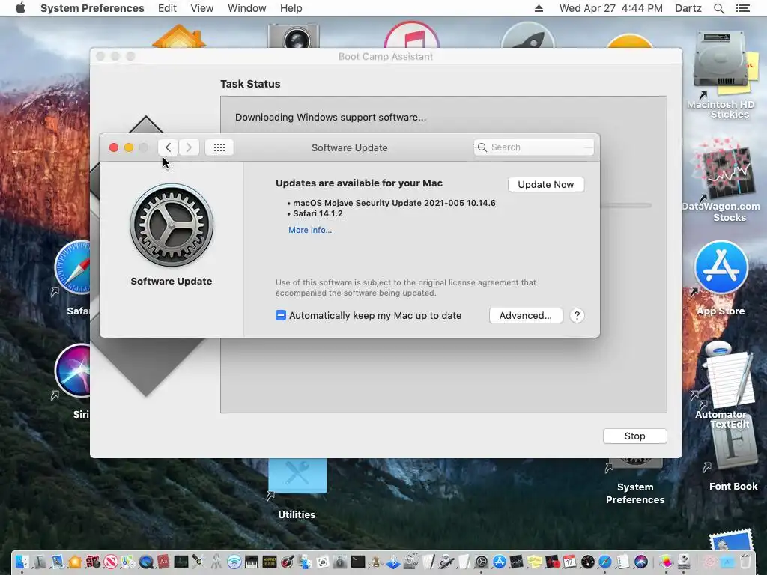This screenshot has width=767, height=575.
Task: Open Spotlight search from menu bar
Action: tap(719, 8)
